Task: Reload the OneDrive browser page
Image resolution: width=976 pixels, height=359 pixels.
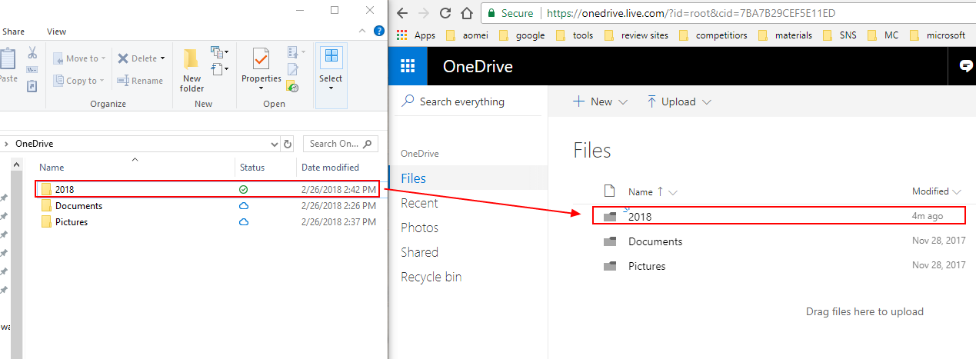Action: tap(445, 13)
